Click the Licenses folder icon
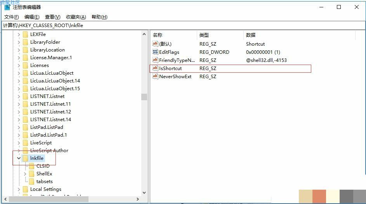366x204 pixels. pyautogui.click(x=26, y=65)
